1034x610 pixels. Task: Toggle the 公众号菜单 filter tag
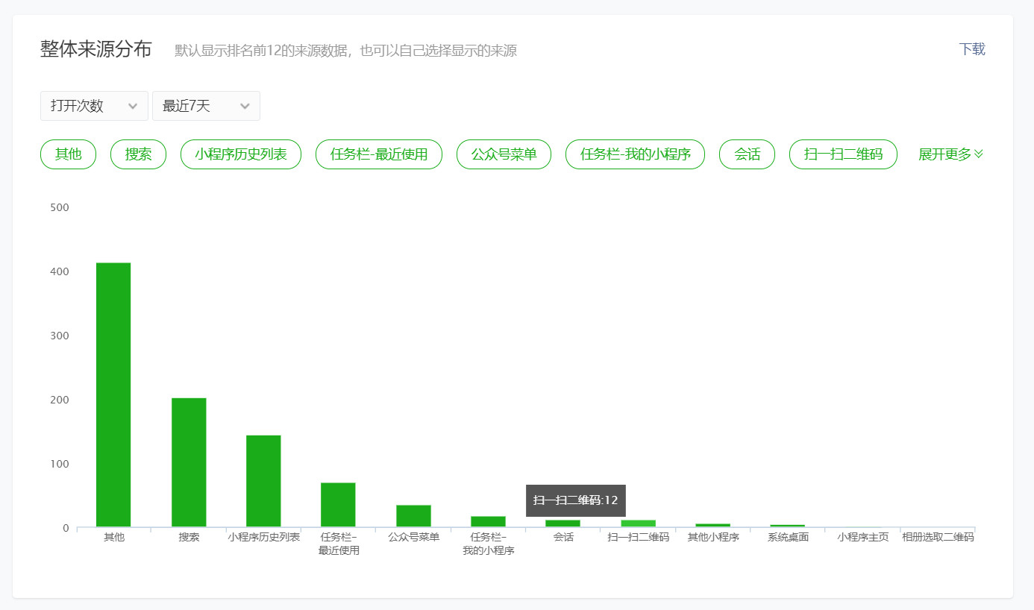[504, 154]
